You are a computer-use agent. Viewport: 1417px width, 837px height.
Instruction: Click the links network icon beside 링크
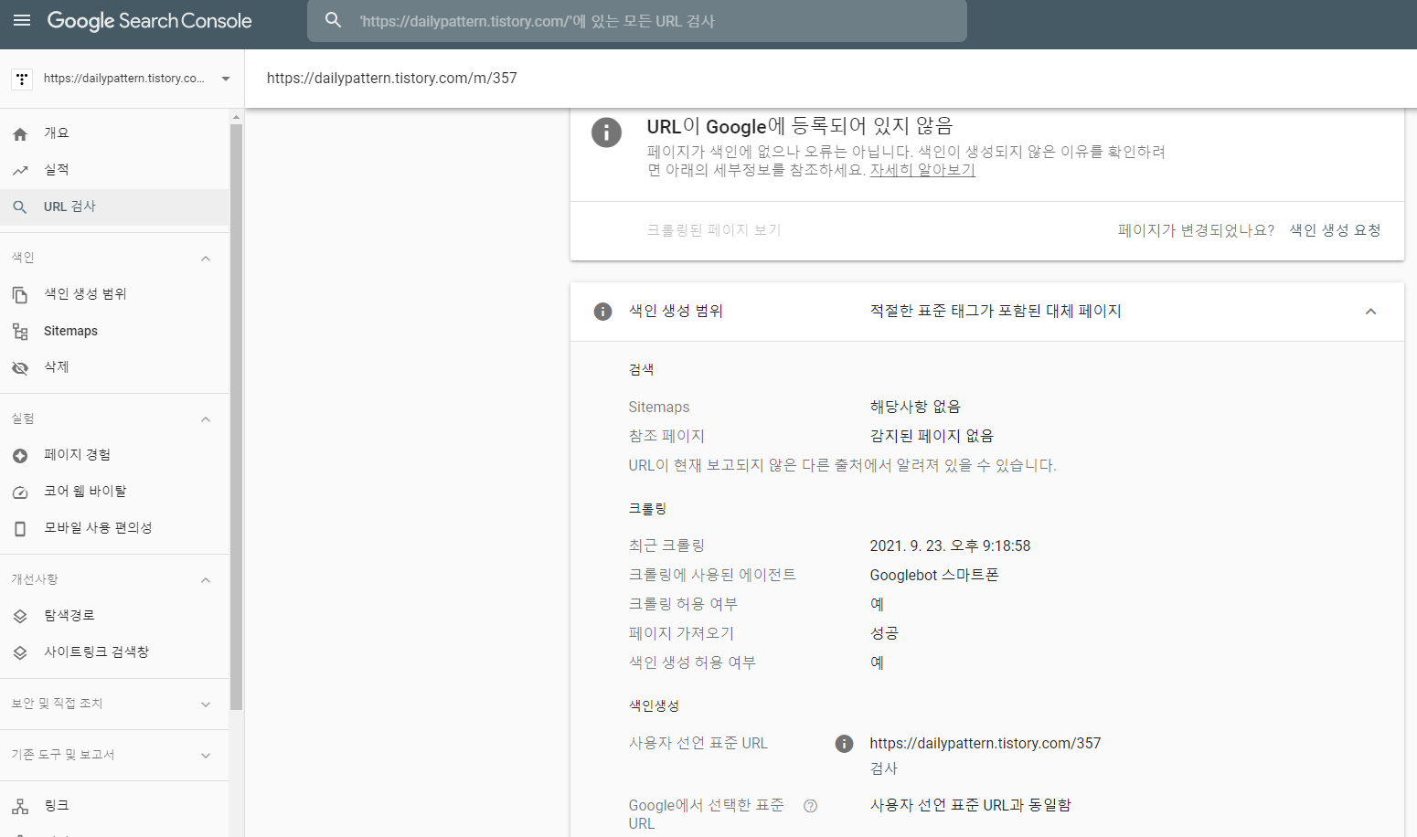[20, 807]
